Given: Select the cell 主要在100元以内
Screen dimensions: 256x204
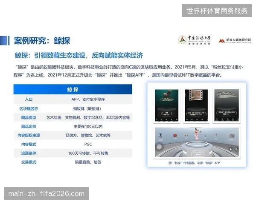Looking at the screenshot, I should [x=88, y=126].
